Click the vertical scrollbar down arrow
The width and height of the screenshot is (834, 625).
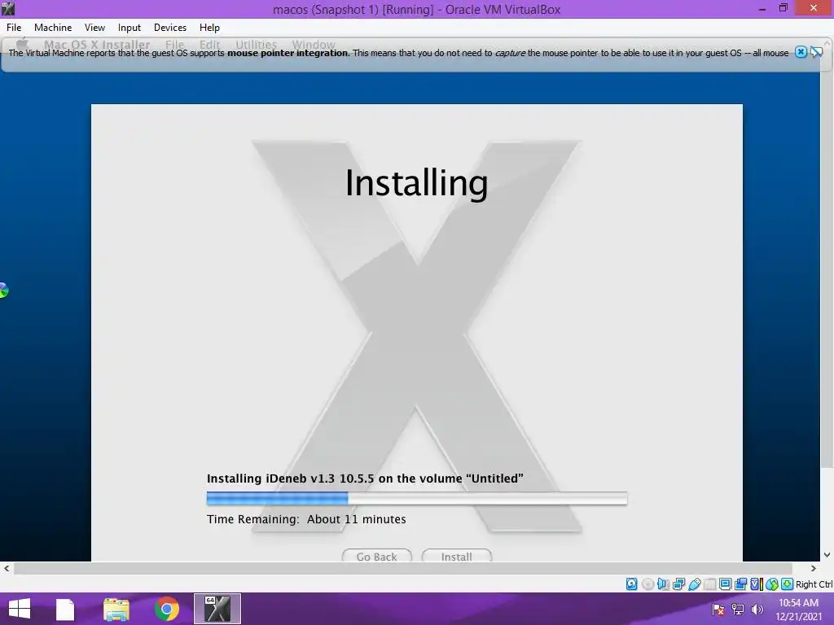827,554
